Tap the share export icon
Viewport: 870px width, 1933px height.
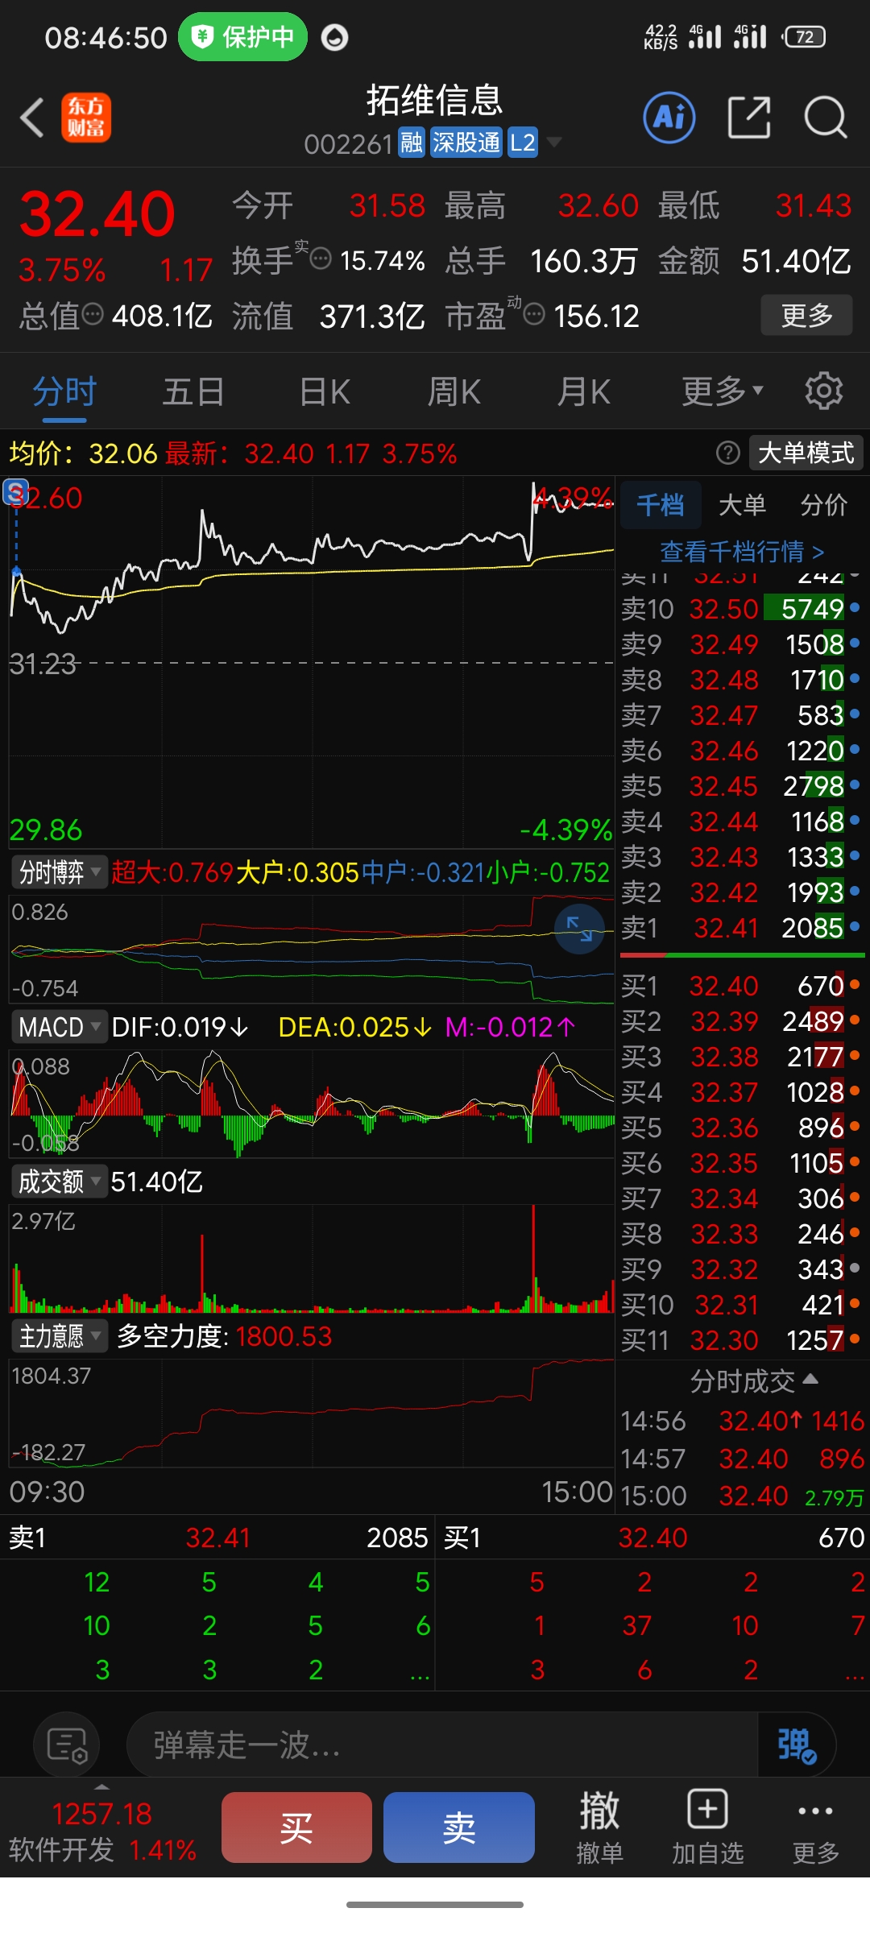click(749, 118)
